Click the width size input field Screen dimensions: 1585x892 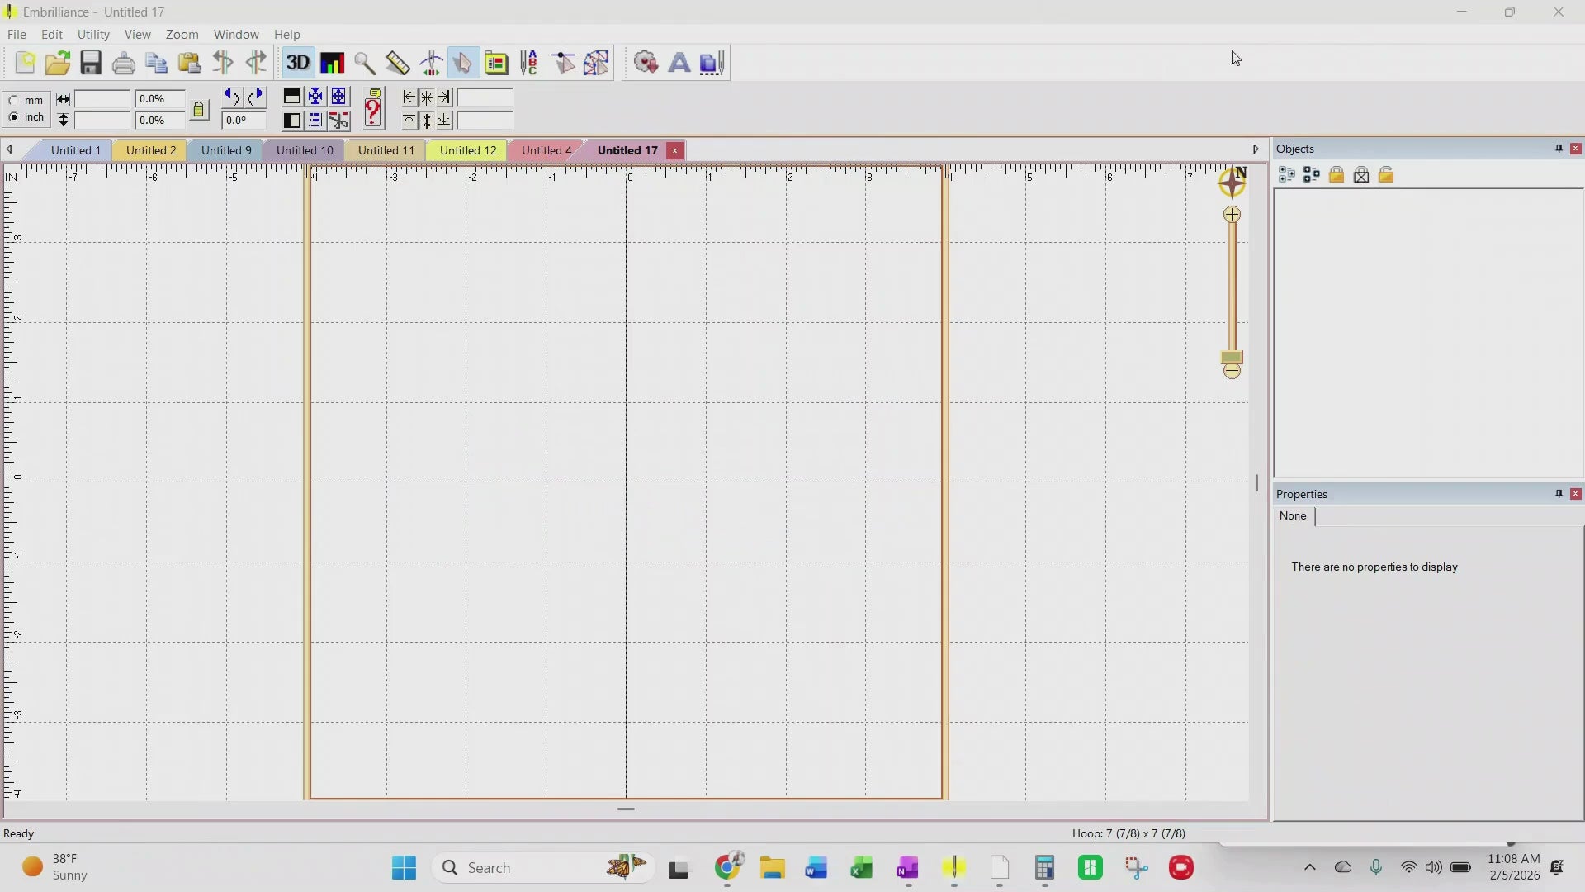point(102,99)
